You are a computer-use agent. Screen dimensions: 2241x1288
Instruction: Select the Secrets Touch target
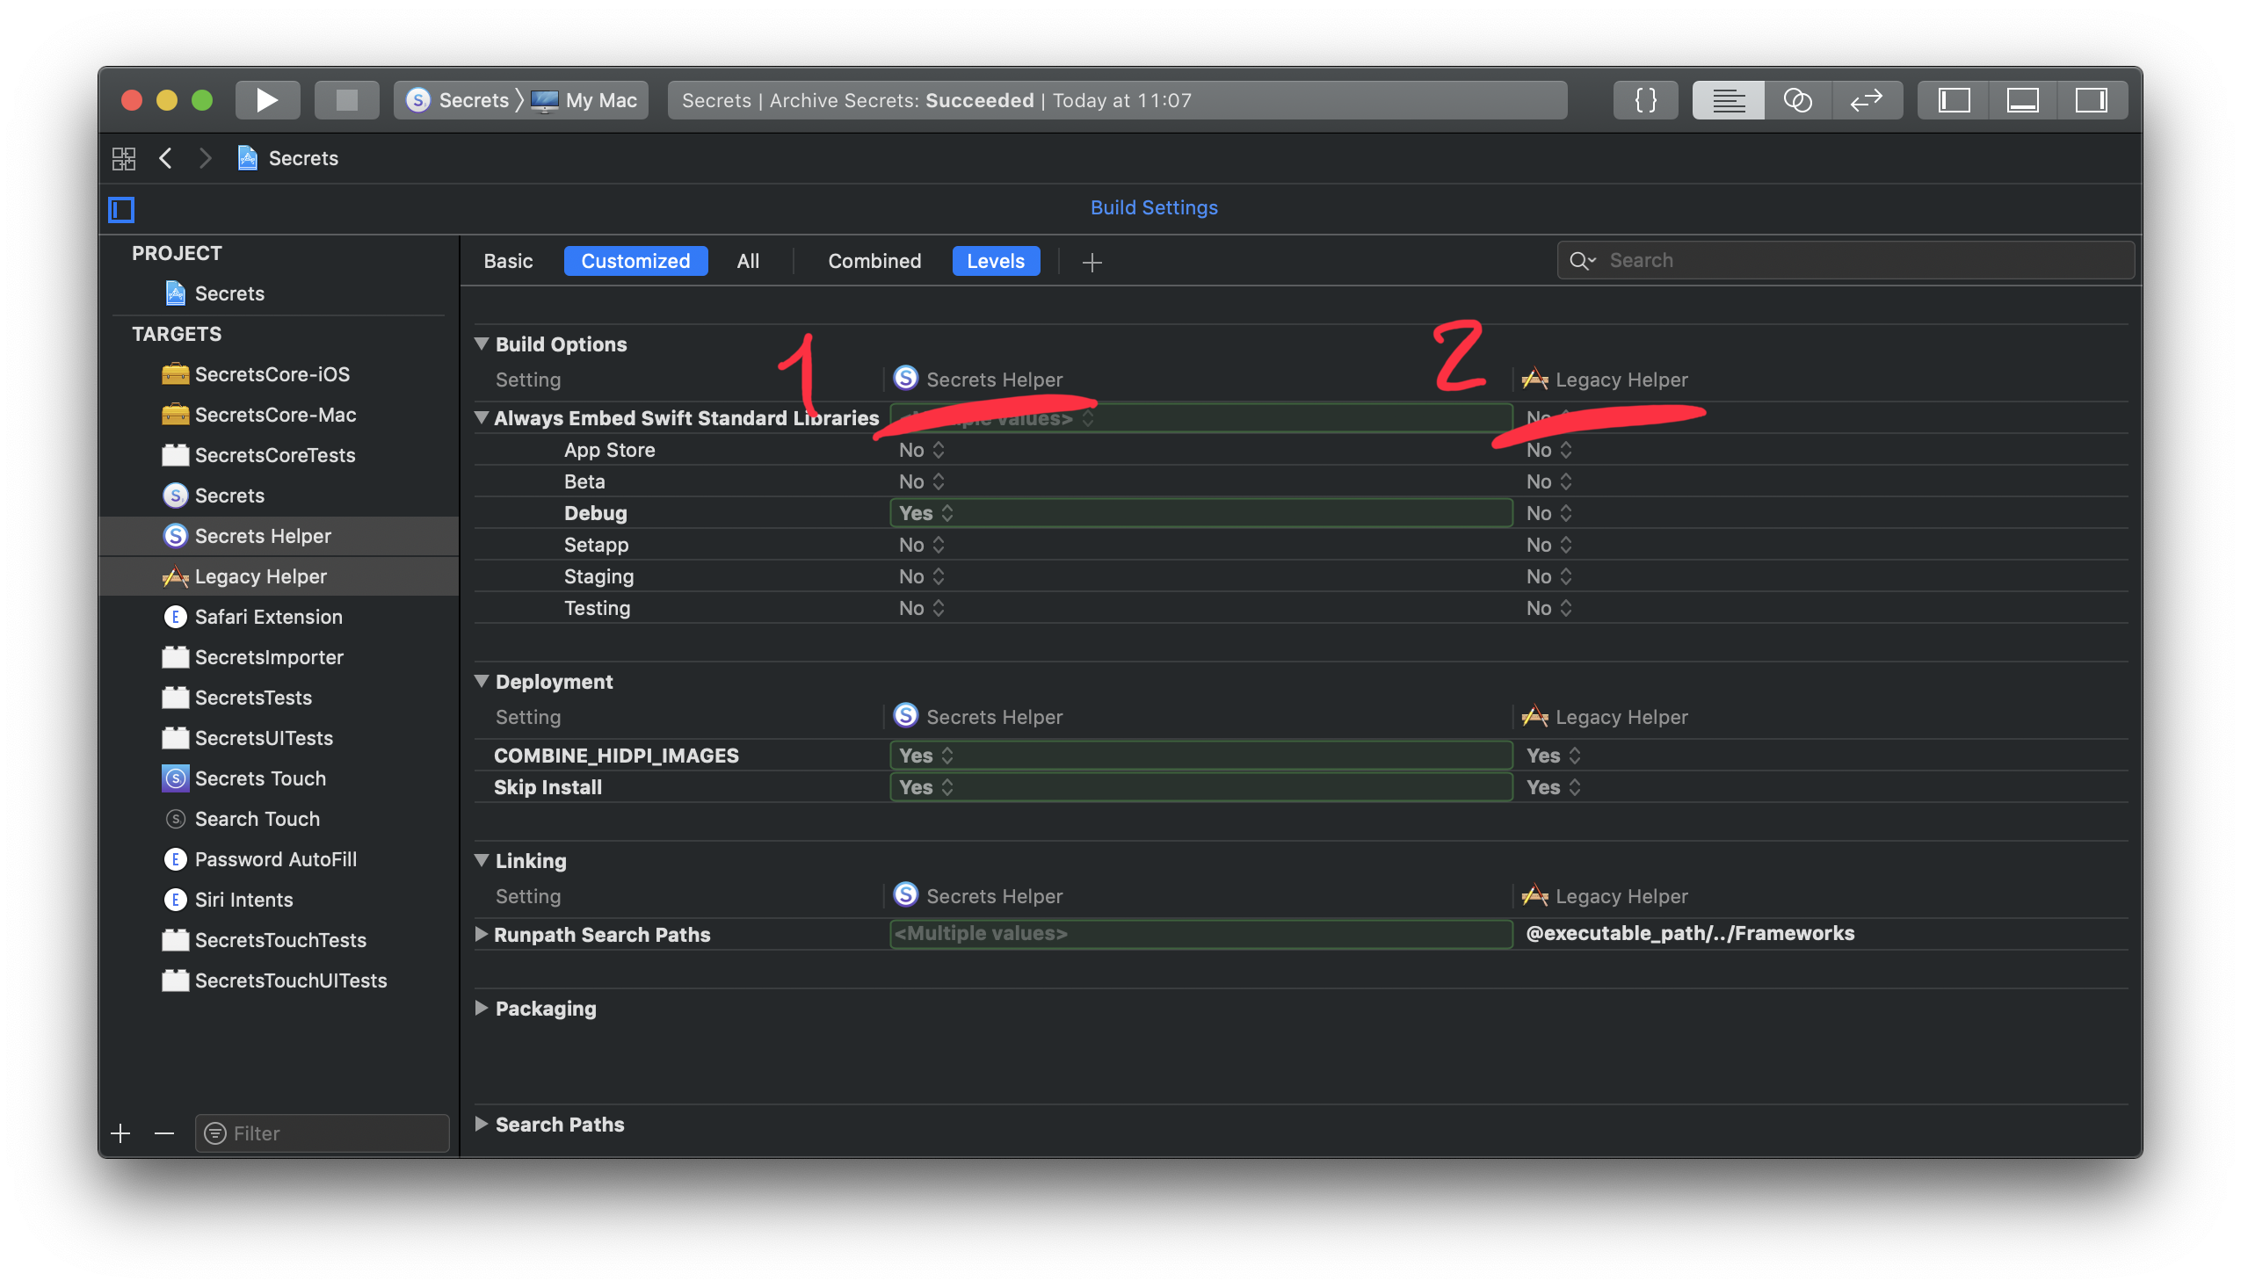(259, 778)
